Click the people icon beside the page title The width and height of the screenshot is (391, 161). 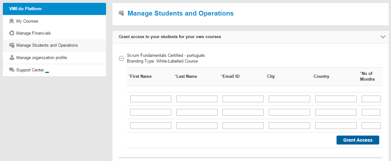click(121, 13)
